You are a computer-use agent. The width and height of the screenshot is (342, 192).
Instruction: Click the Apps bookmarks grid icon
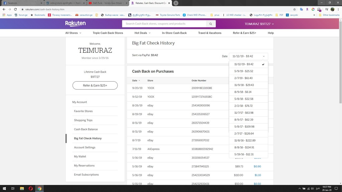click(4, 15)
